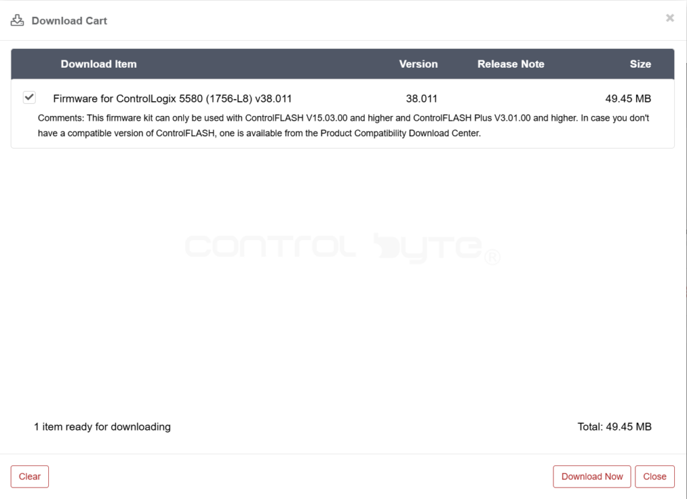Click the Release Note column header
This screenshot has height=499, width=687.
click(511, 64)
